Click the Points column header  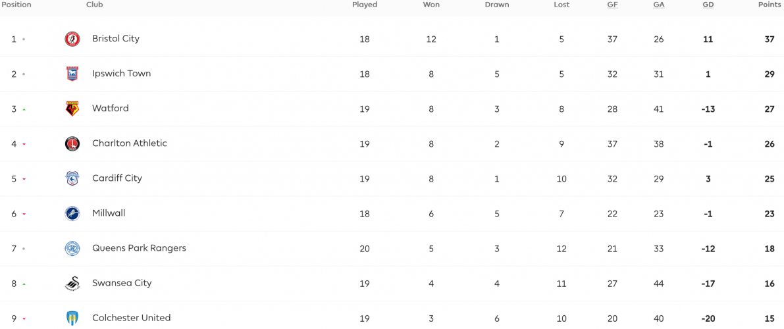click(x=770, y=5)
